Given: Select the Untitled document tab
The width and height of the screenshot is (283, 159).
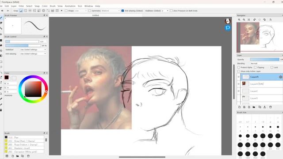Looking at the screenshot, I should coord(96,15).
